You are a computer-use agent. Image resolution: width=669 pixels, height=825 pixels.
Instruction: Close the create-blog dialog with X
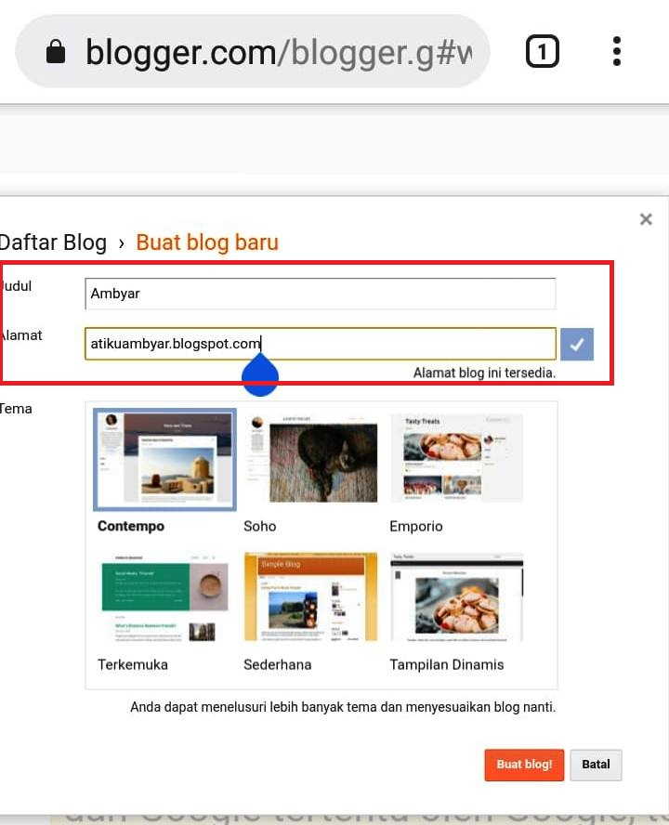(x=646, y=219)
